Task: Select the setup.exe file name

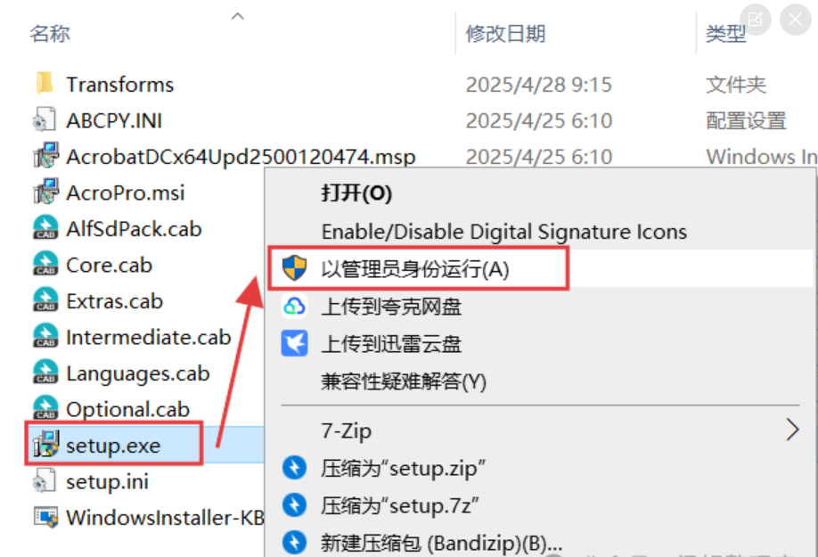Action: click(113, 446)
